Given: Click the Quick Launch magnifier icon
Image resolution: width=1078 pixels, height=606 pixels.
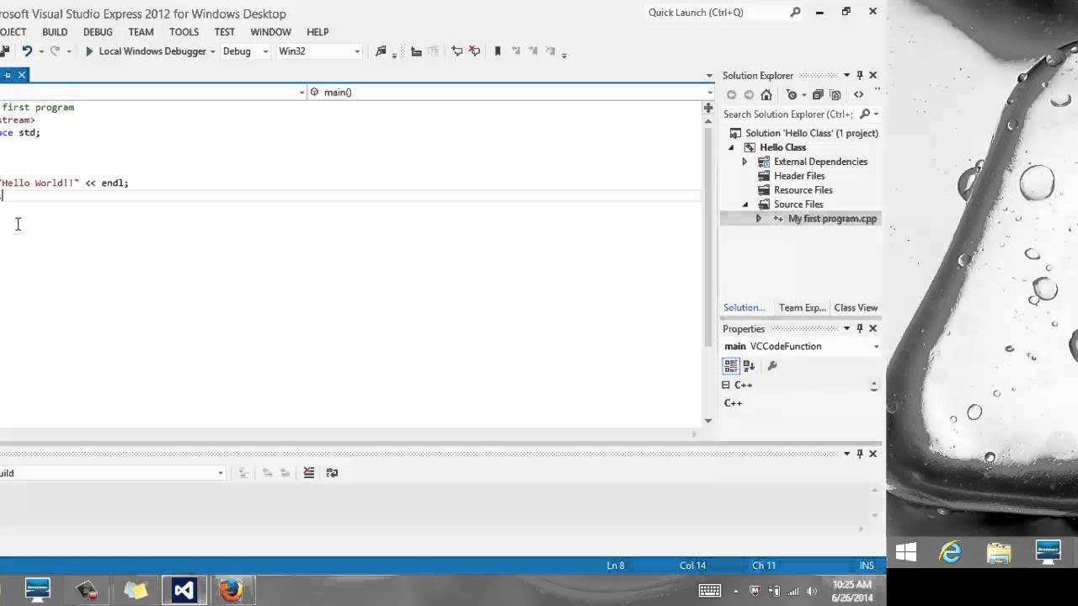Looking at the screenshot, I should tap(795, 13).
